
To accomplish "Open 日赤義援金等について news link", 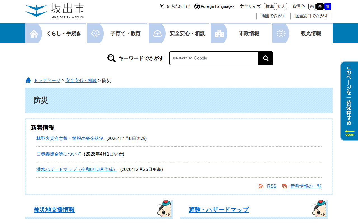I will (x=59, y=154).
